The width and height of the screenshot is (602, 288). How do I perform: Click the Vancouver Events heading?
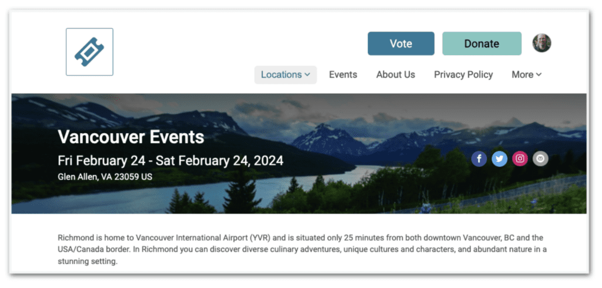131,137
